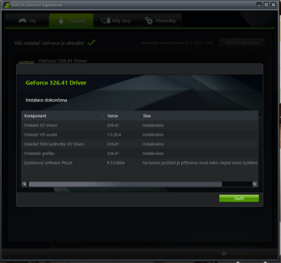281x263 pixels.
Task: Close the GeForce Experience window
Action: tap(273, 5)
